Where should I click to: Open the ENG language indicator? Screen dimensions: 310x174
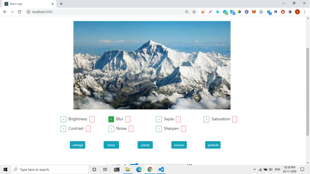277,169
